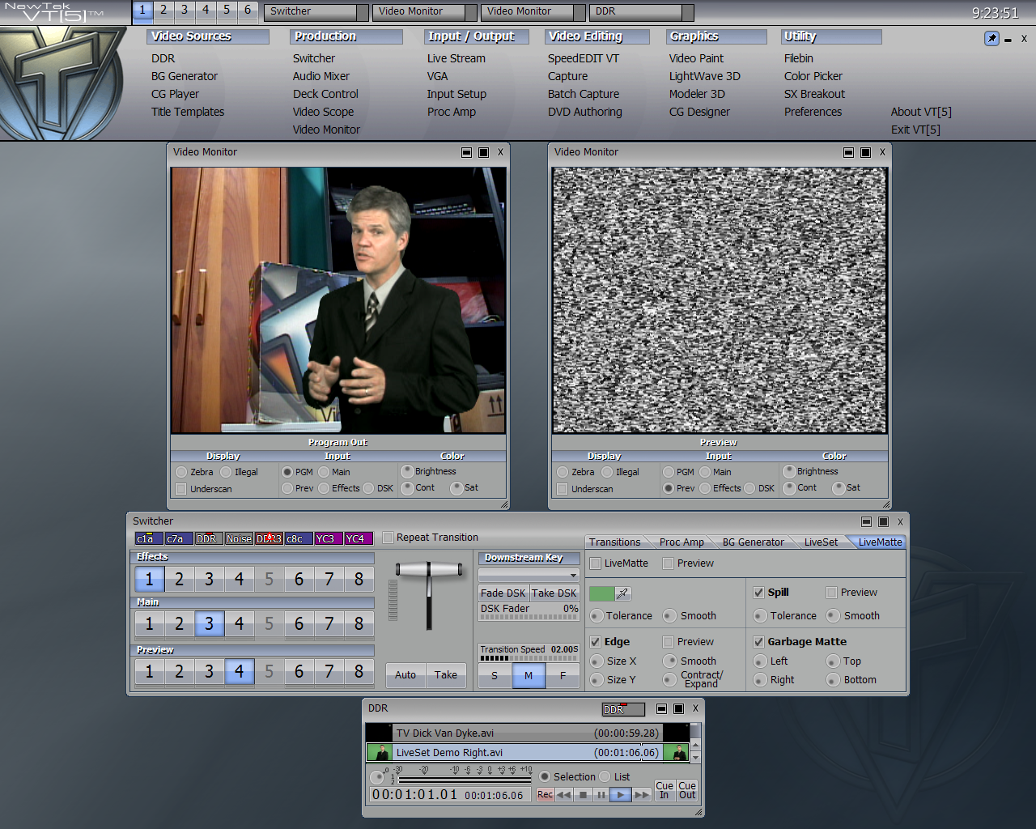Screen dimensions: 1036x829
Task: Select Effects row button 6 in the Switcher
Action: coord(299,580)
